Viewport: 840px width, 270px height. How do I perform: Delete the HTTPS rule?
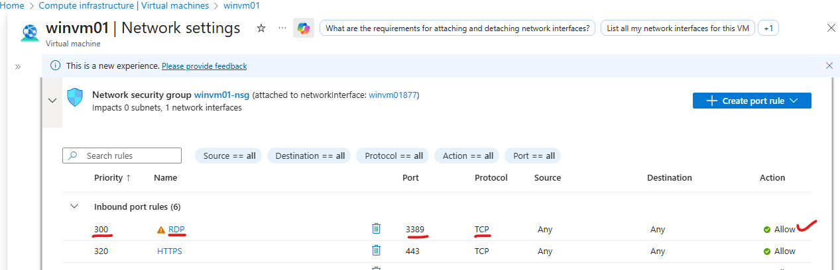pyautogui.click(x=377, y=250)
